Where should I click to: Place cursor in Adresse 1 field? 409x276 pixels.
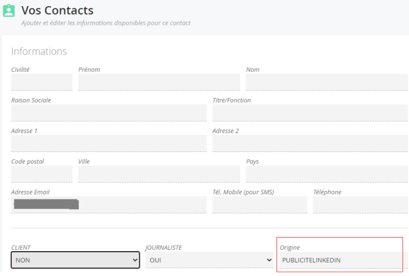[x=109, y=143]
